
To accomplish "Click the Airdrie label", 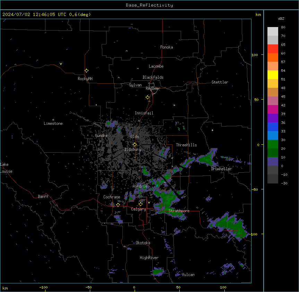I will click(x=140, y=186).
